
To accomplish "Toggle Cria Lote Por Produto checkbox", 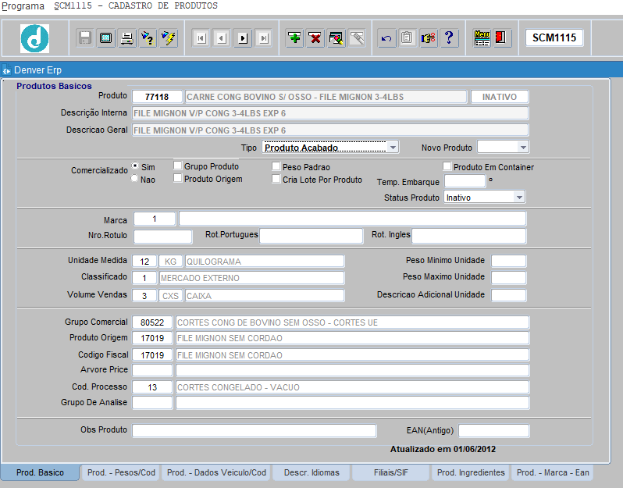I will 276,179.
